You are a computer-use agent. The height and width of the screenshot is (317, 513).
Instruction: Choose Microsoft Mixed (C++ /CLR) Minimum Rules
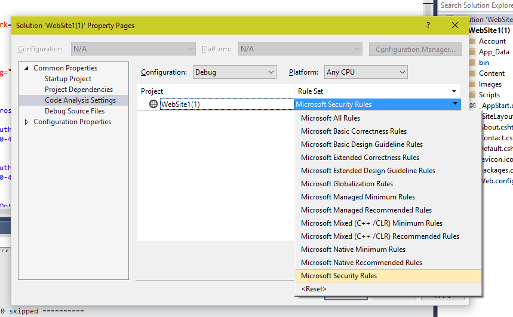388,223
